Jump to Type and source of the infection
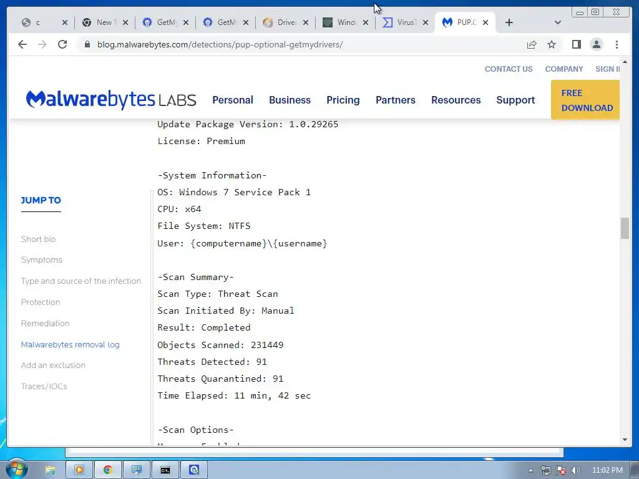639x479 pixels. (x=81, y=281)
